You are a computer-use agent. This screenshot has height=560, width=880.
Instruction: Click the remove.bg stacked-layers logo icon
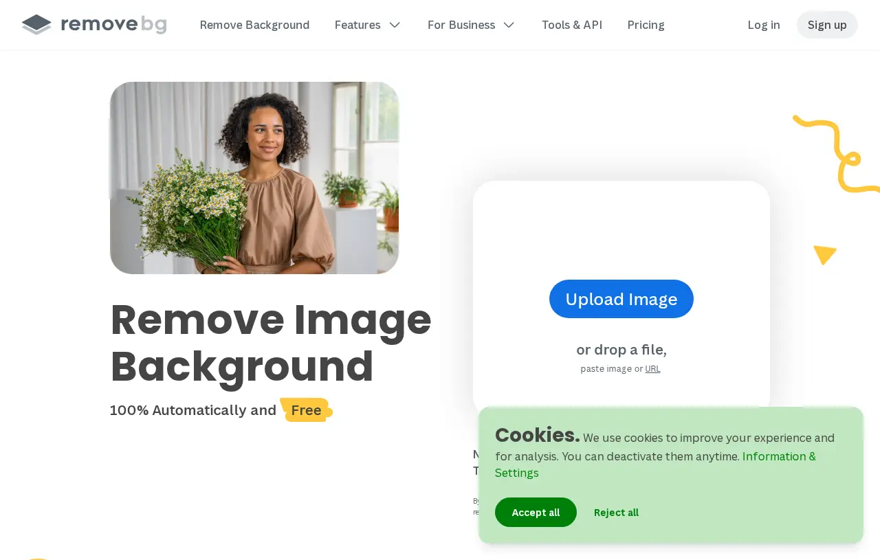click(x=36, y=25)
